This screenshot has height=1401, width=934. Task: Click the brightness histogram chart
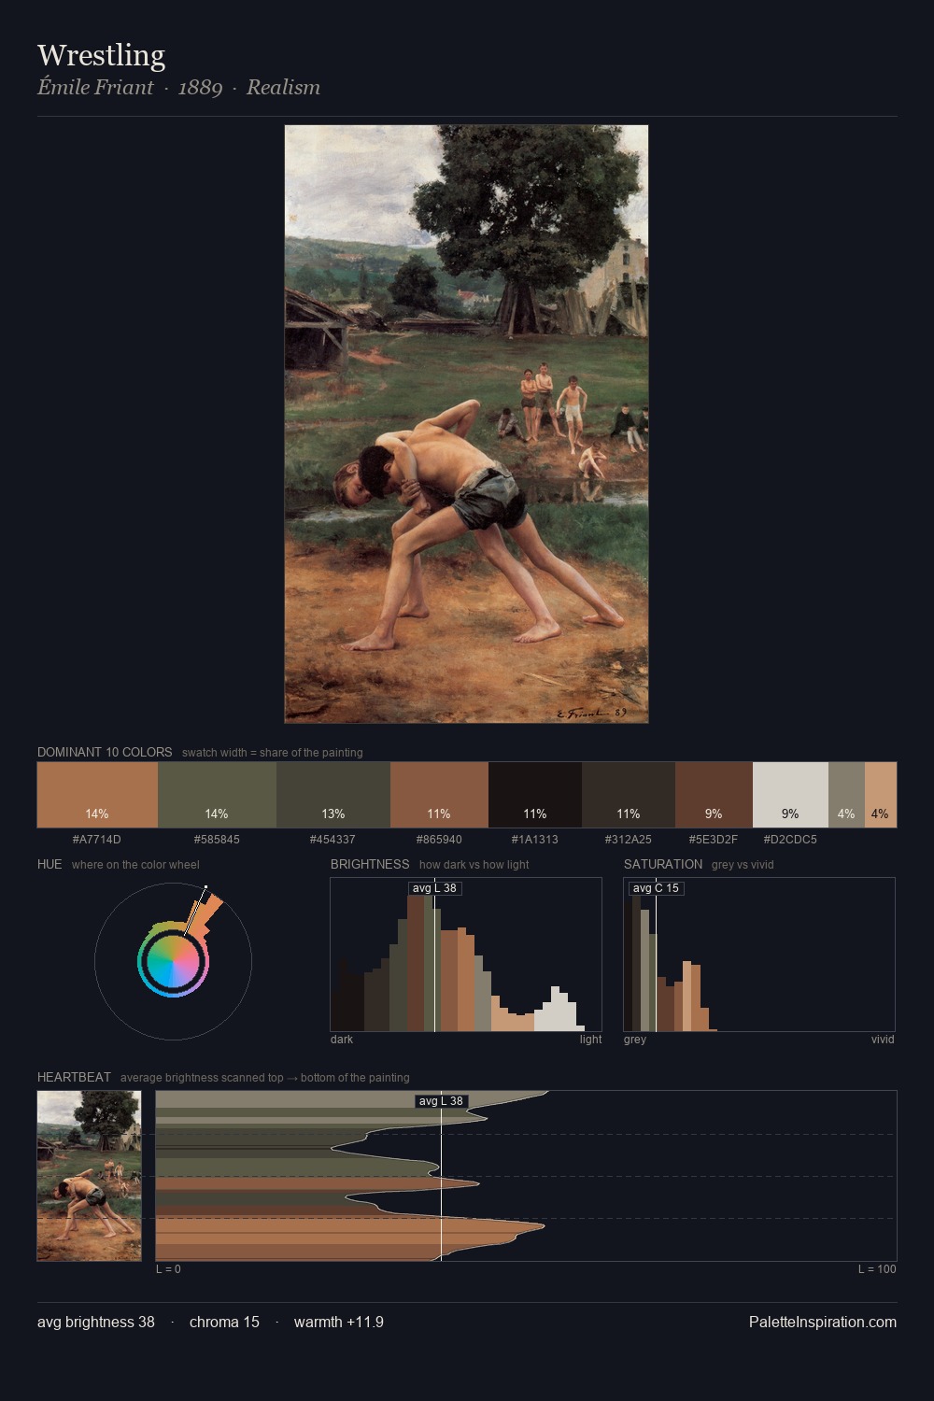[466, 955]
